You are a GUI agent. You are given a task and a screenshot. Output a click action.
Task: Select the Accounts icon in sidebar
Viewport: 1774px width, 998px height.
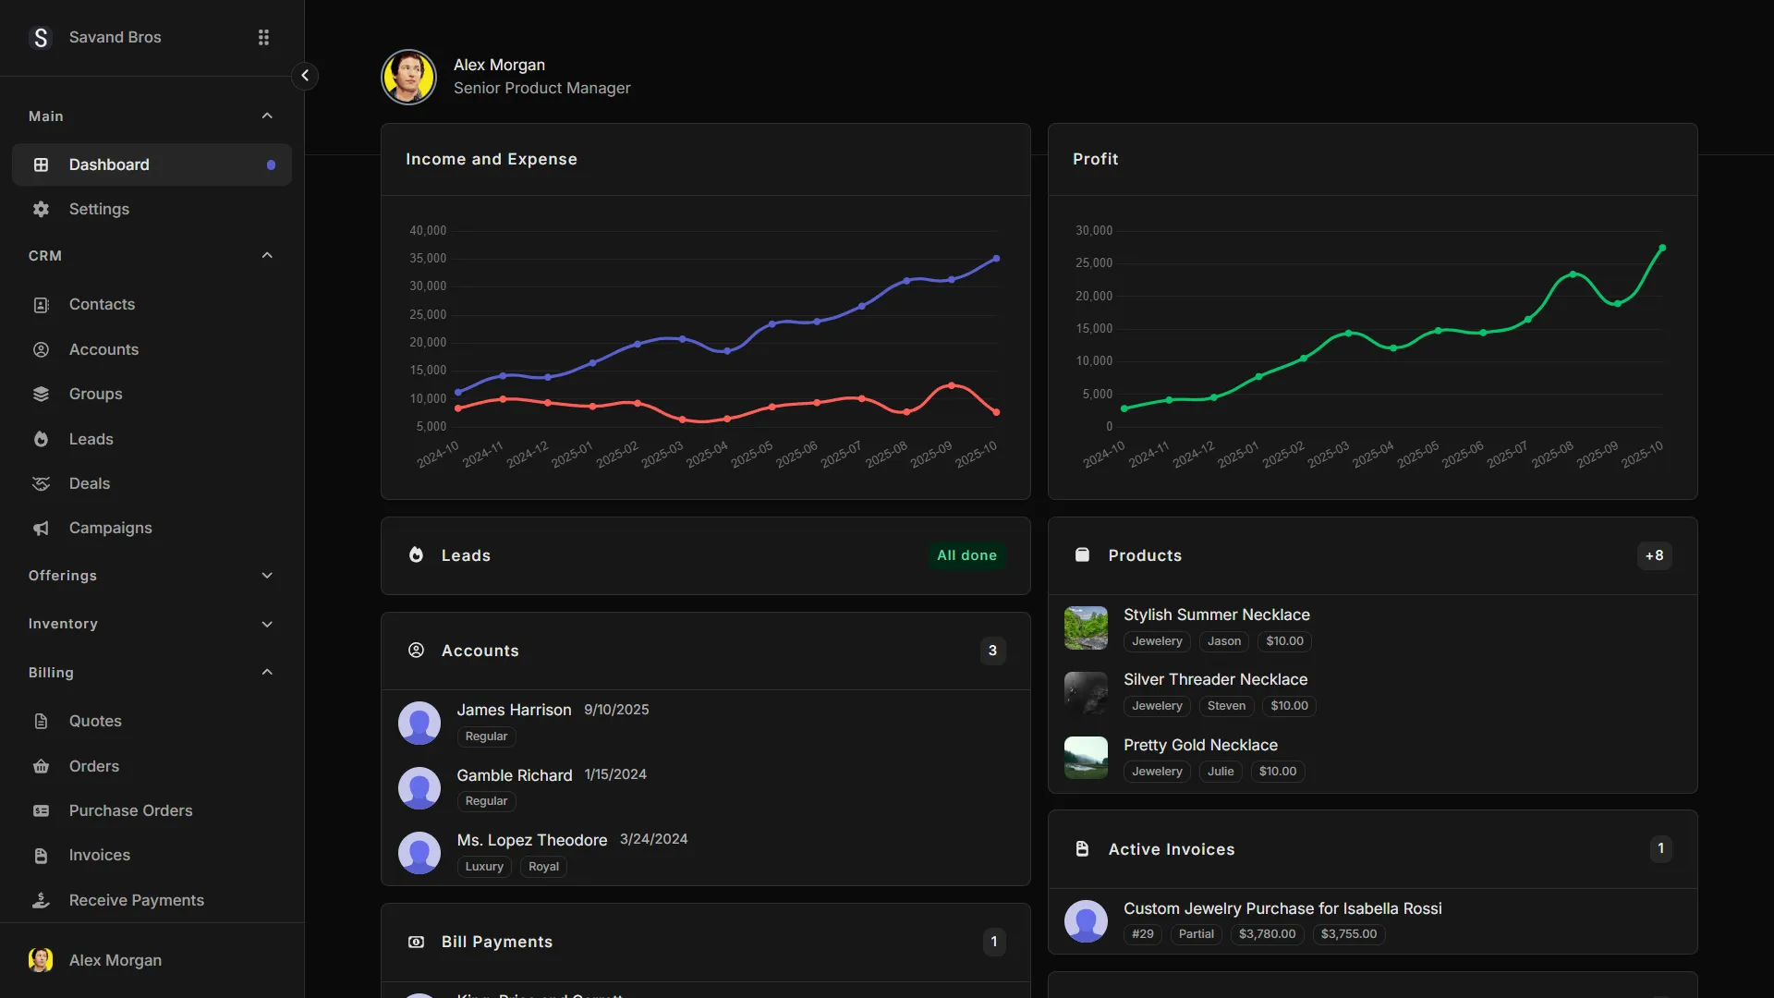pyautogui.click(x=42, y=349)
